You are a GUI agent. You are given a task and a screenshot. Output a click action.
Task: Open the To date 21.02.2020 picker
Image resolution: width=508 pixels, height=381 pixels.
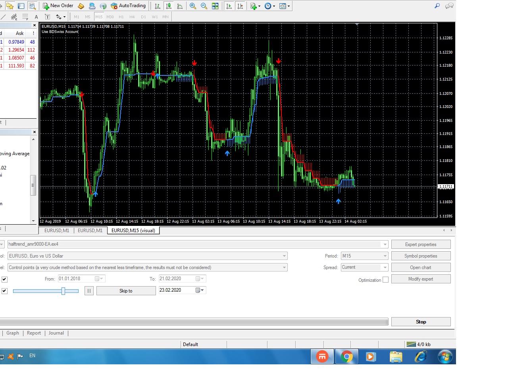coord(200,279)
